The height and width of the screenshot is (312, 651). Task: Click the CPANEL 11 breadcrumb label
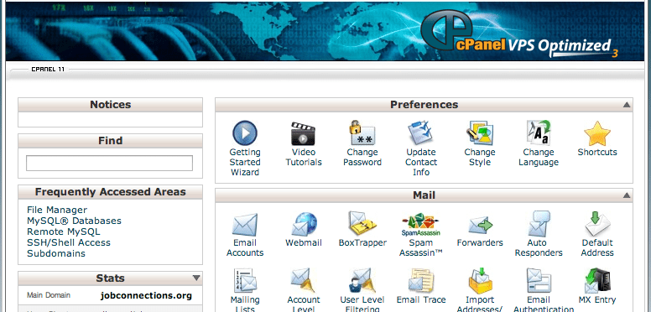click(48, 70)
